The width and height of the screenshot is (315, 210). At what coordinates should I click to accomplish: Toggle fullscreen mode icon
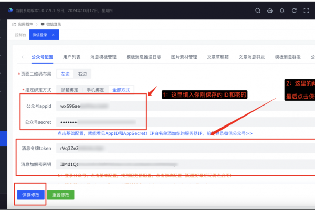tap(306, 10)
